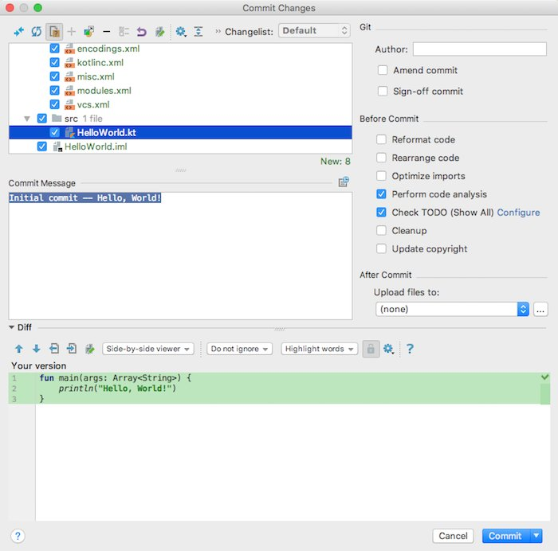Screen dimensions: 558x551
Task: Click the bottom-left help question button
Action: [x=18, y=536]
